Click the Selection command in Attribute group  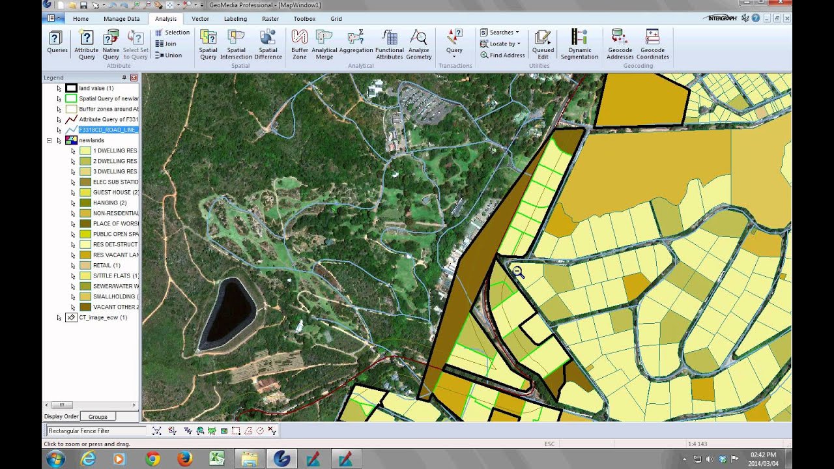(172, 33)
